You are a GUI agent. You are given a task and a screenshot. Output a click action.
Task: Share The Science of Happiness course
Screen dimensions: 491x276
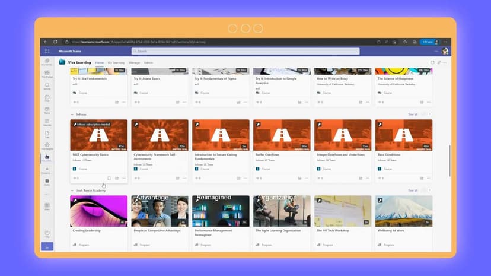[x=422, y=102]
